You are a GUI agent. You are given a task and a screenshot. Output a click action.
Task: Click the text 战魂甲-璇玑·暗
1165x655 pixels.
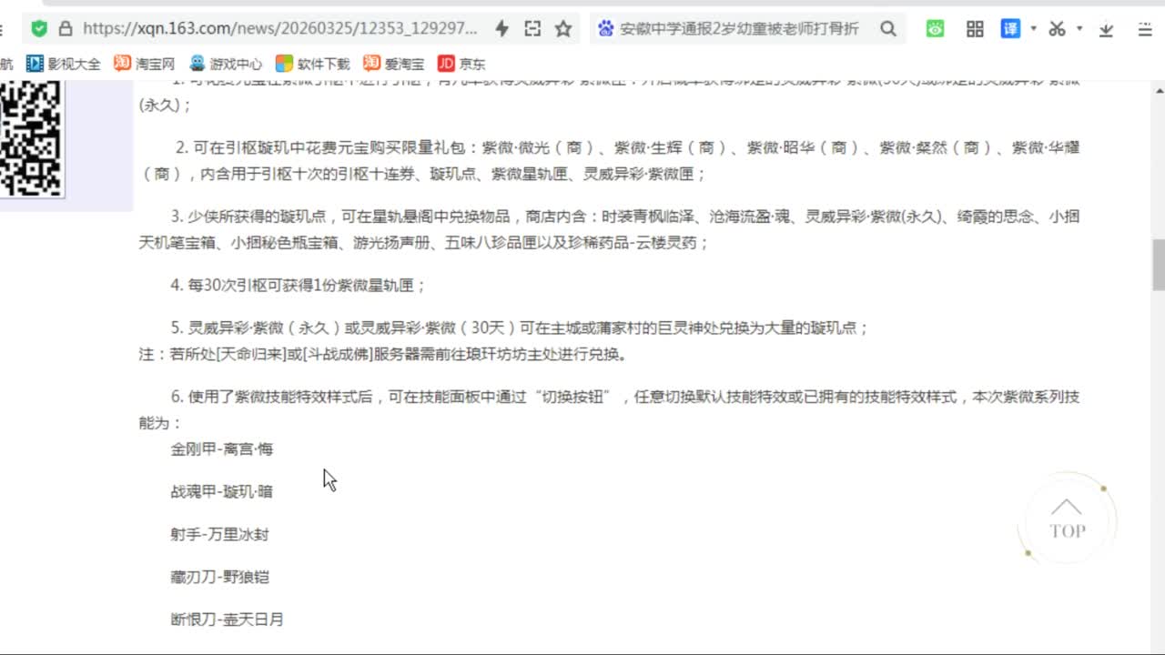221,492
